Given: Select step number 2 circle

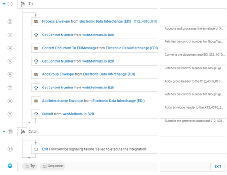Looking at the screenshot, I should pos(10,21).
